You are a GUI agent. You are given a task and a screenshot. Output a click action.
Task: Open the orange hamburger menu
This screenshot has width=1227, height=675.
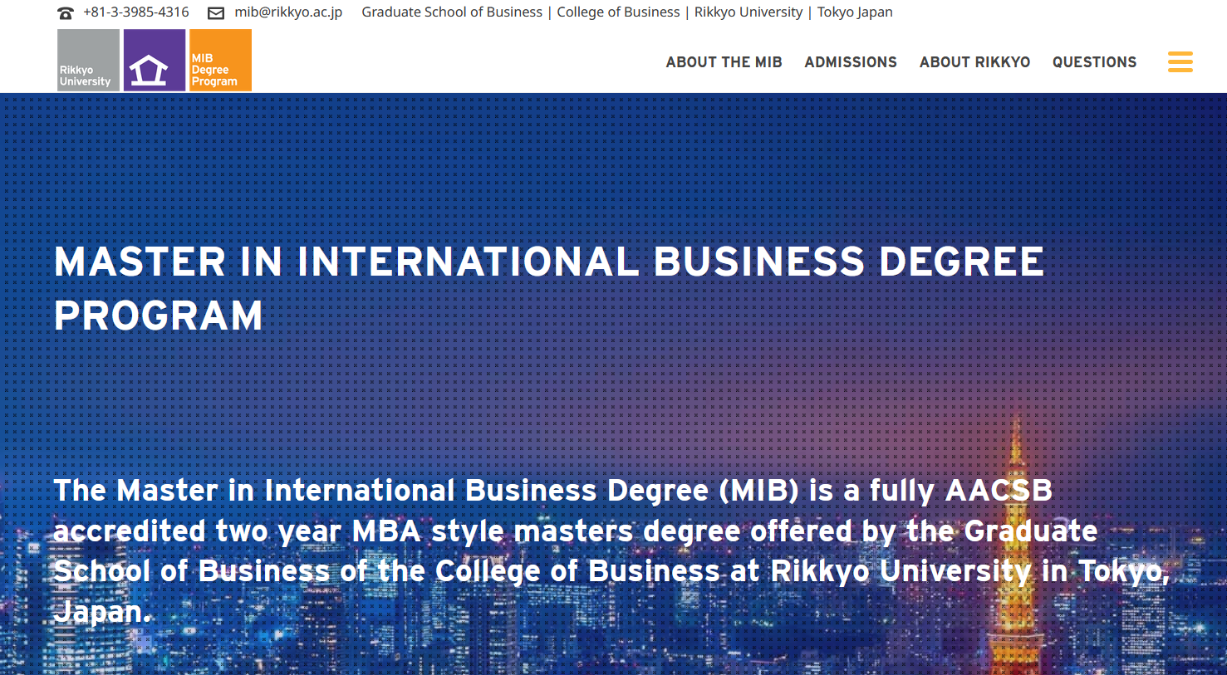1180,61
